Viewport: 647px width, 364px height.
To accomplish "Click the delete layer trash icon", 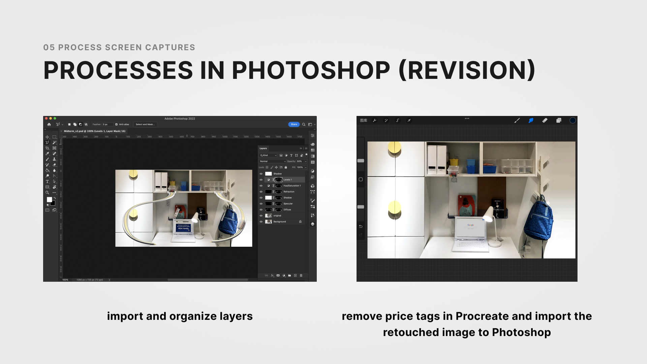I will (x=301, y=275).
